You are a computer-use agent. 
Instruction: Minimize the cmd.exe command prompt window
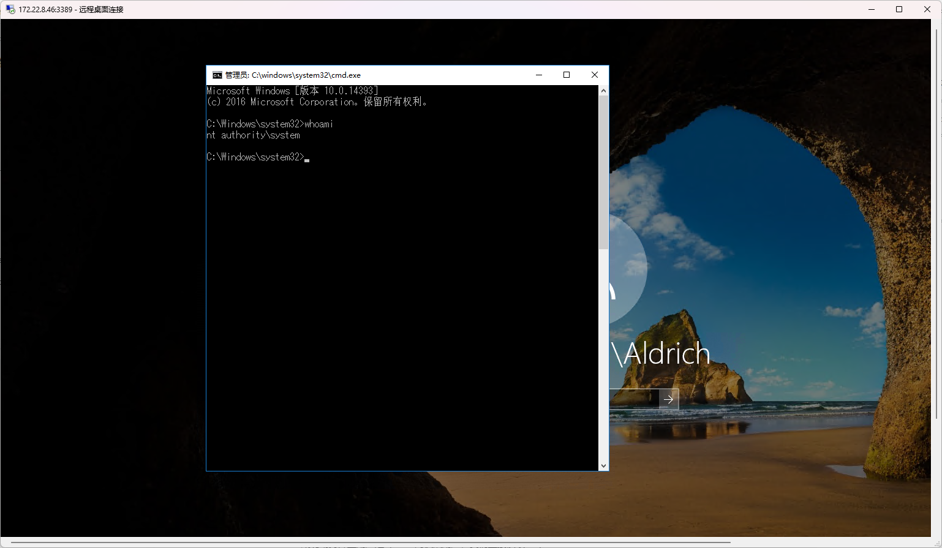click(x=539, y=75)
